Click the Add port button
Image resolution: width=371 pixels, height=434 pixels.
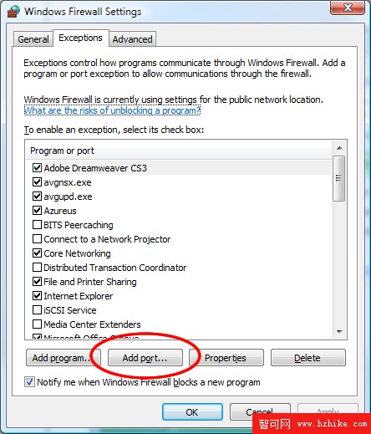(145, 358)
